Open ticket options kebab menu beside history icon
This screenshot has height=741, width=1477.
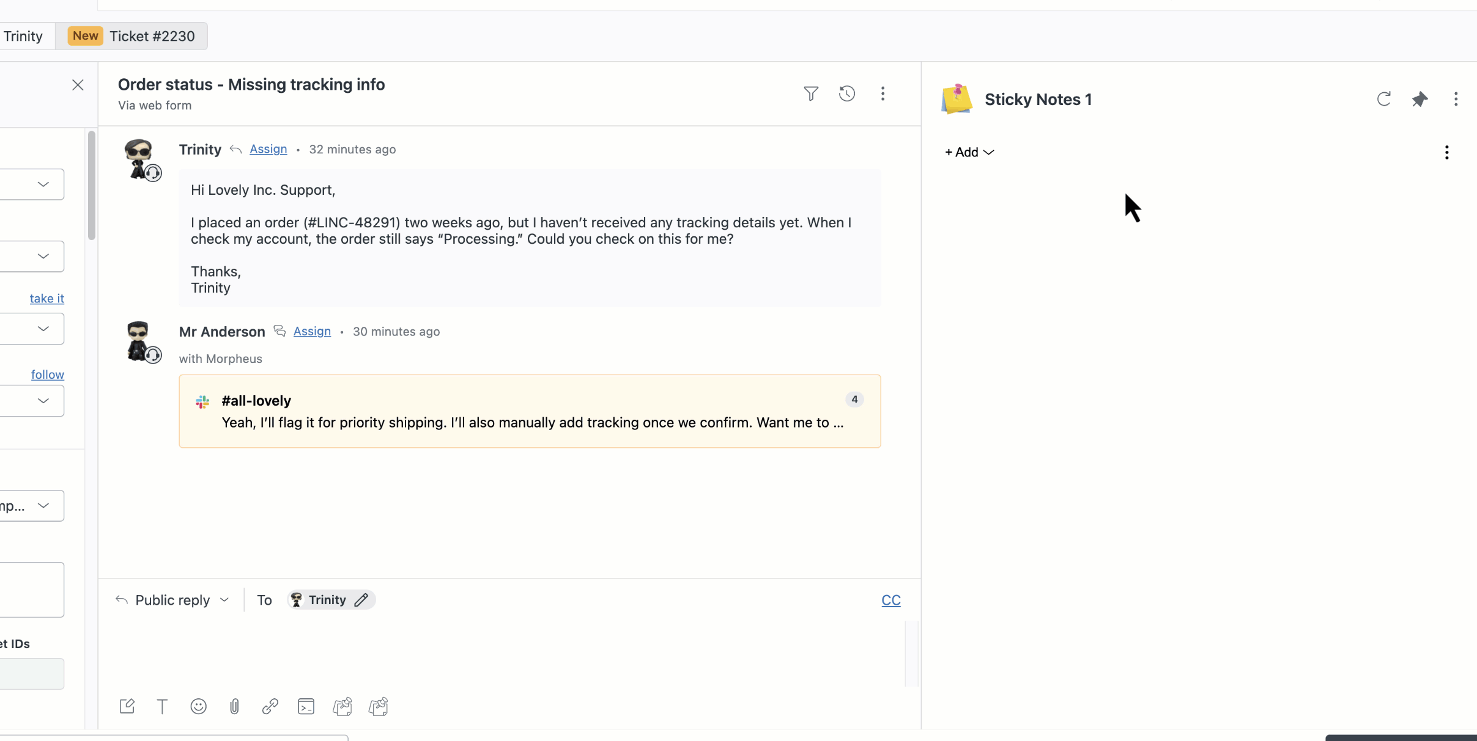pyautogui.click(x=883, y=93)
